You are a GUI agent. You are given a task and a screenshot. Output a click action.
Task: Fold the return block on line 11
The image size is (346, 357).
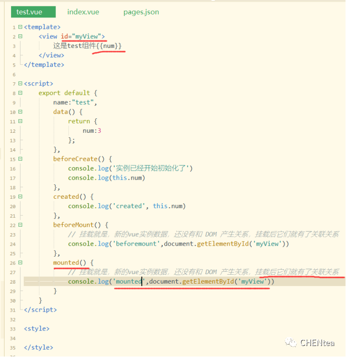[20, 121]
